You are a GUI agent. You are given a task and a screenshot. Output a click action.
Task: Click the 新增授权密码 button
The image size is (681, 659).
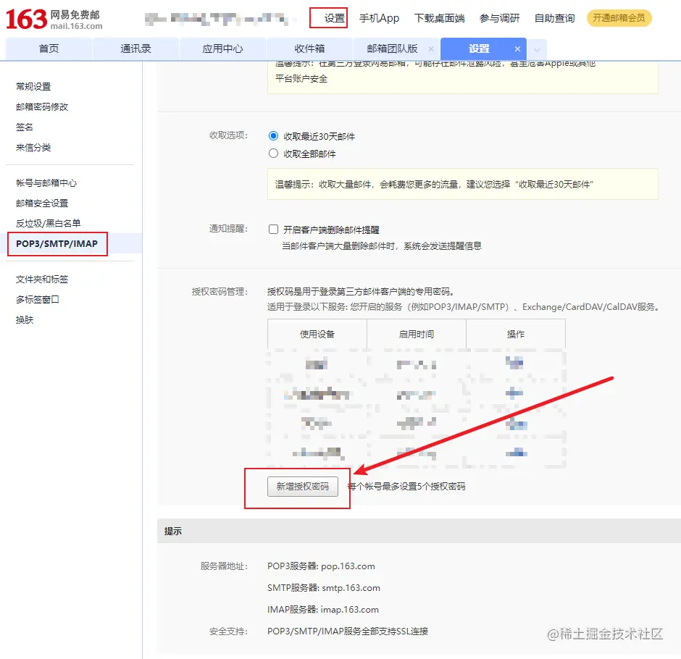pyautogui.click(x=303, y=486)
